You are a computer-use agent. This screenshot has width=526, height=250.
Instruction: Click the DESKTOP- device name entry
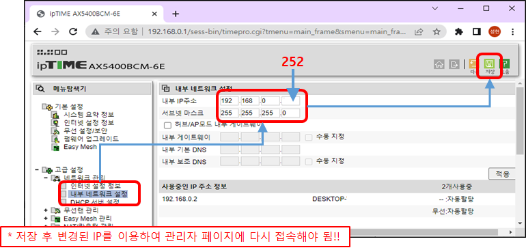click(329, 199)
